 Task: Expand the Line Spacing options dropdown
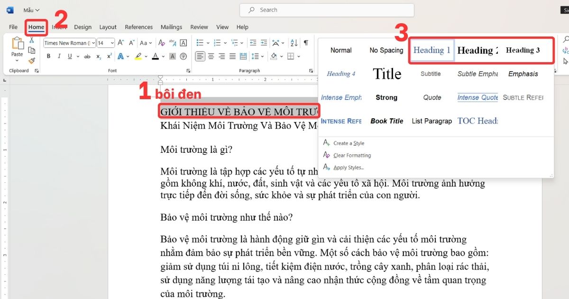262,56
